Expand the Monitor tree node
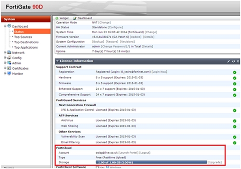The height and width of the screenshot is (169, 241). (5, 73)
